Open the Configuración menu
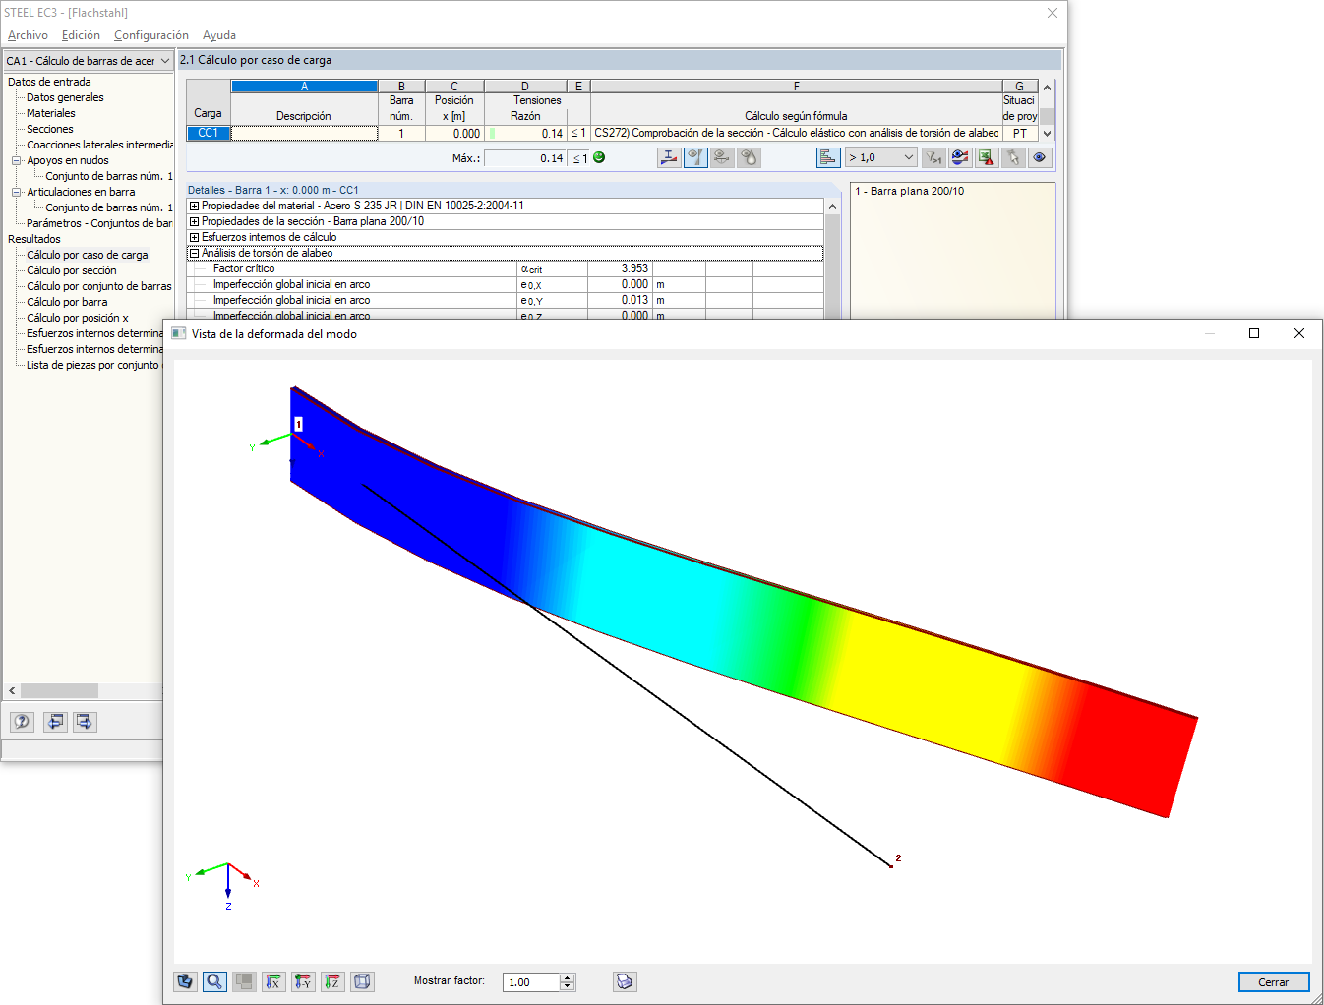This screenshot has width=1324, height=1005. click(x=150, y=35)
